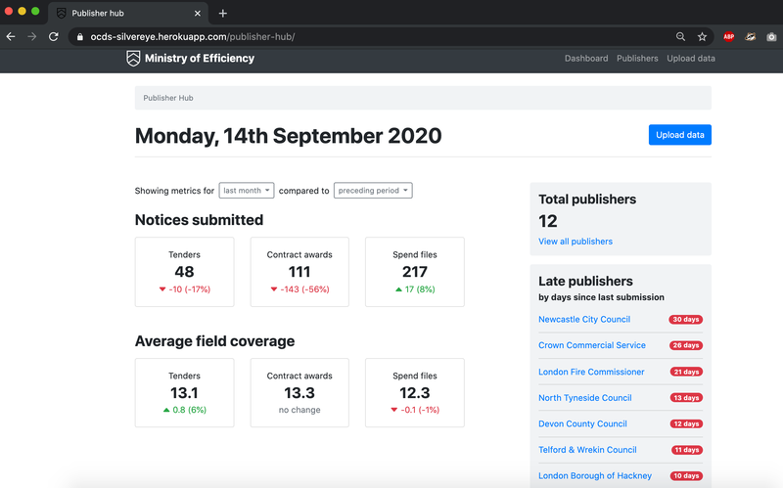This screenshot has height=488, width=783.
Task: Click the '12 days' red badge
Action: (x=686, y=423)
